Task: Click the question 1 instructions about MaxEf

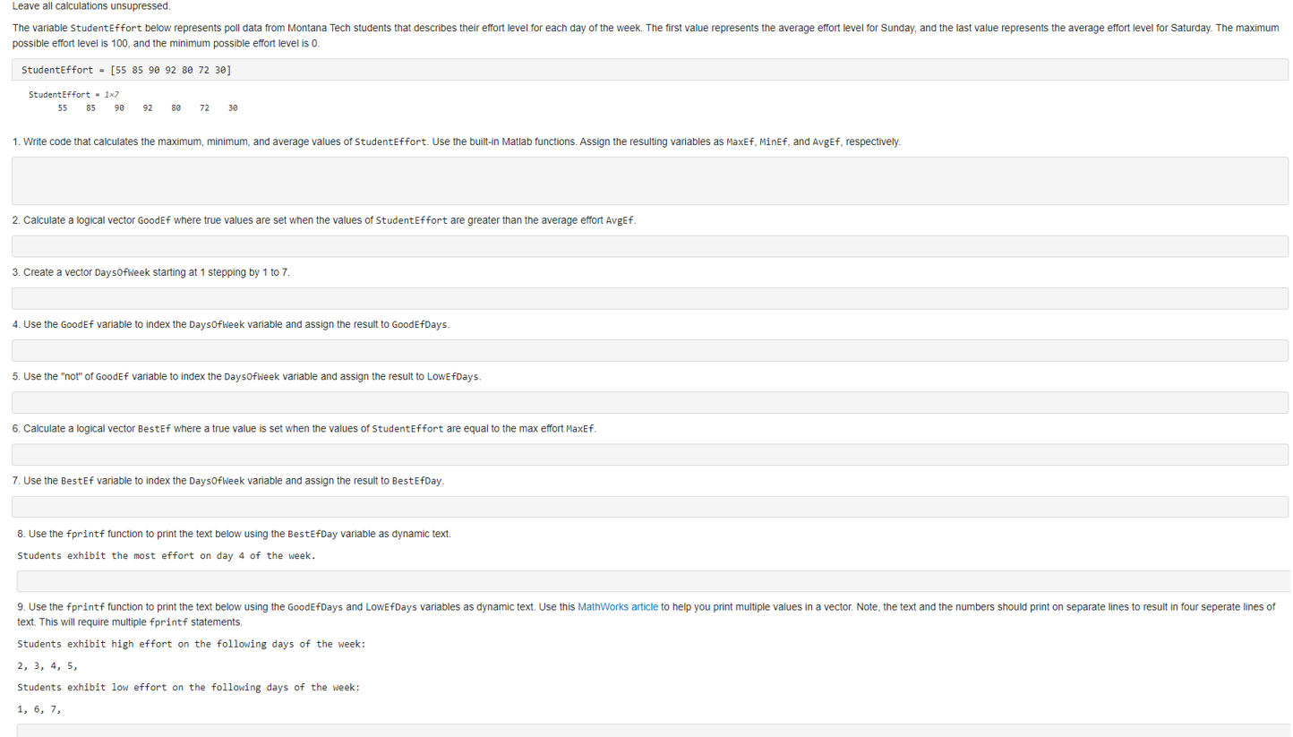Action: pos(455,141)
